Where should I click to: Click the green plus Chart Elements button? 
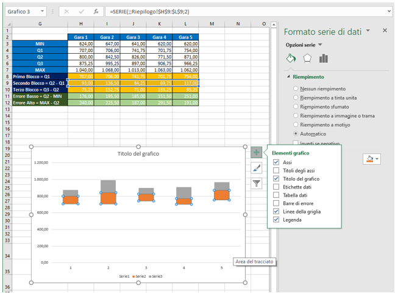[x=257, y=153]
